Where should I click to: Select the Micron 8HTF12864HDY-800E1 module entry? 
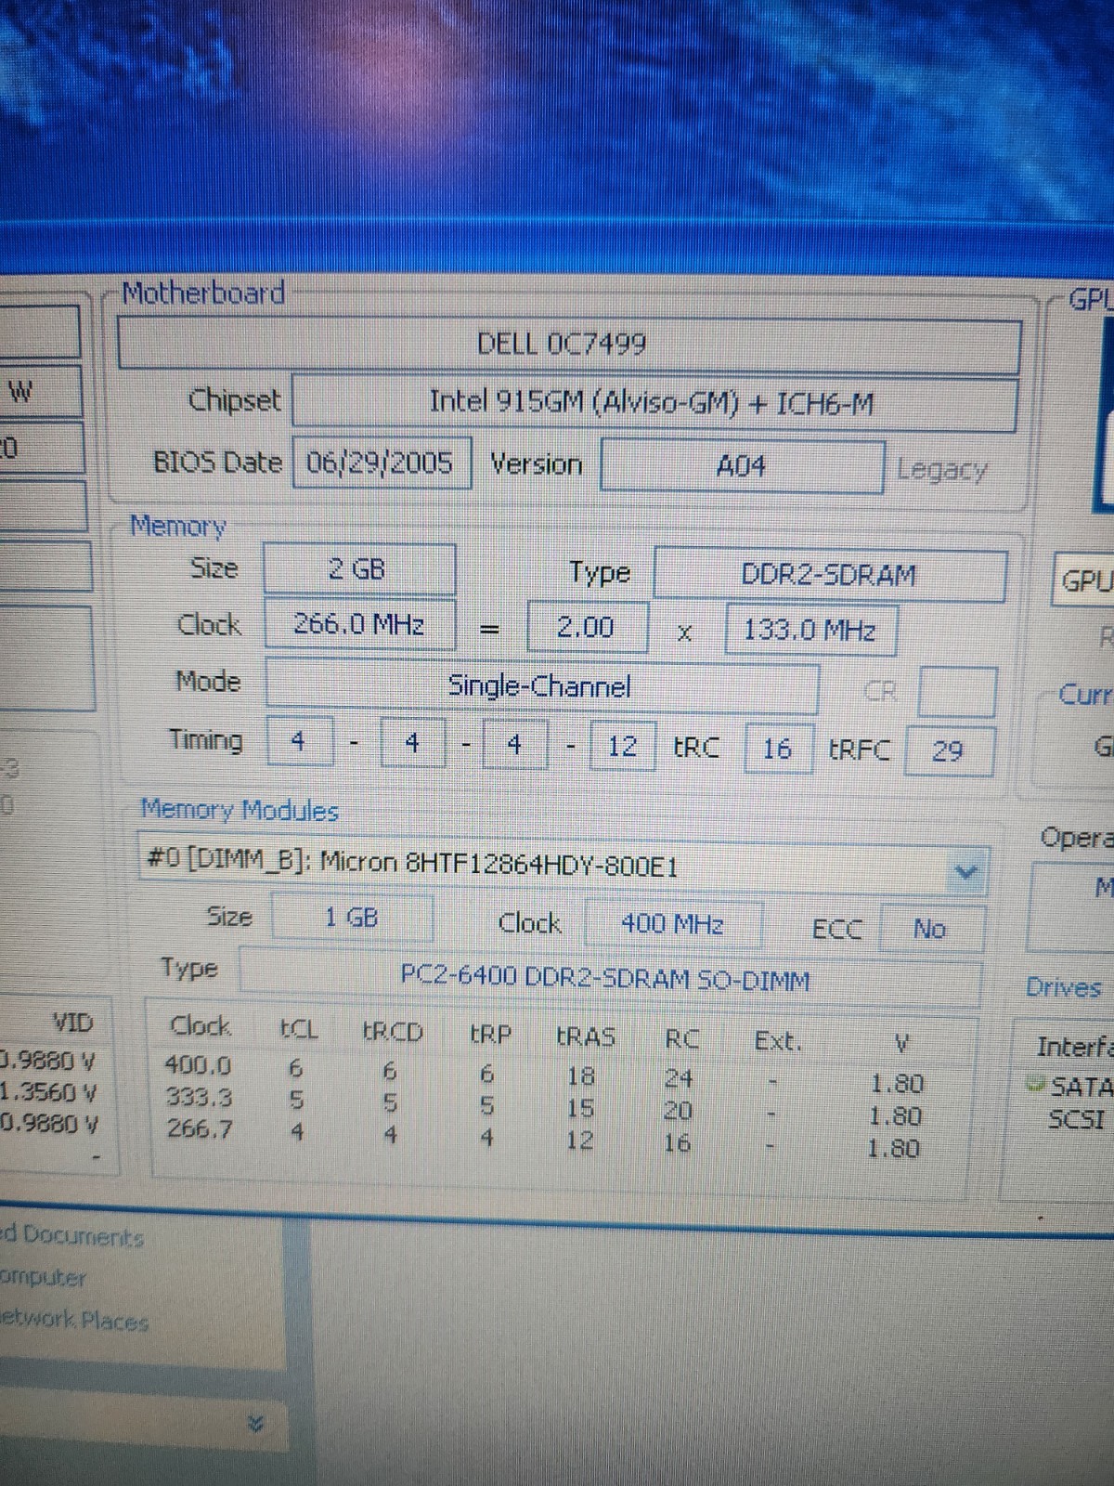point(563,866)
